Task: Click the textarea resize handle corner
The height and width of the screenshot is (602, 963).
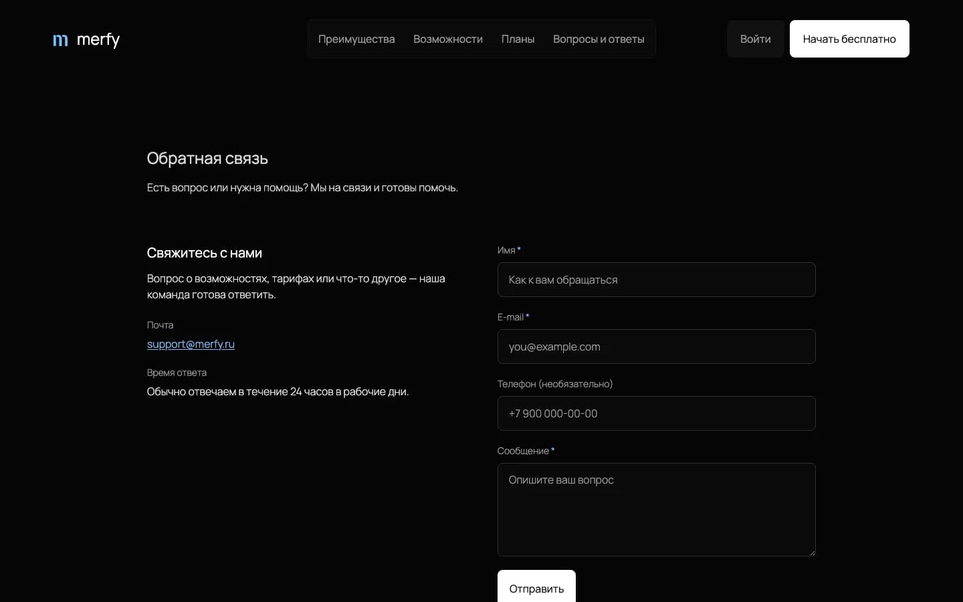Action: [x=812, y=553]
